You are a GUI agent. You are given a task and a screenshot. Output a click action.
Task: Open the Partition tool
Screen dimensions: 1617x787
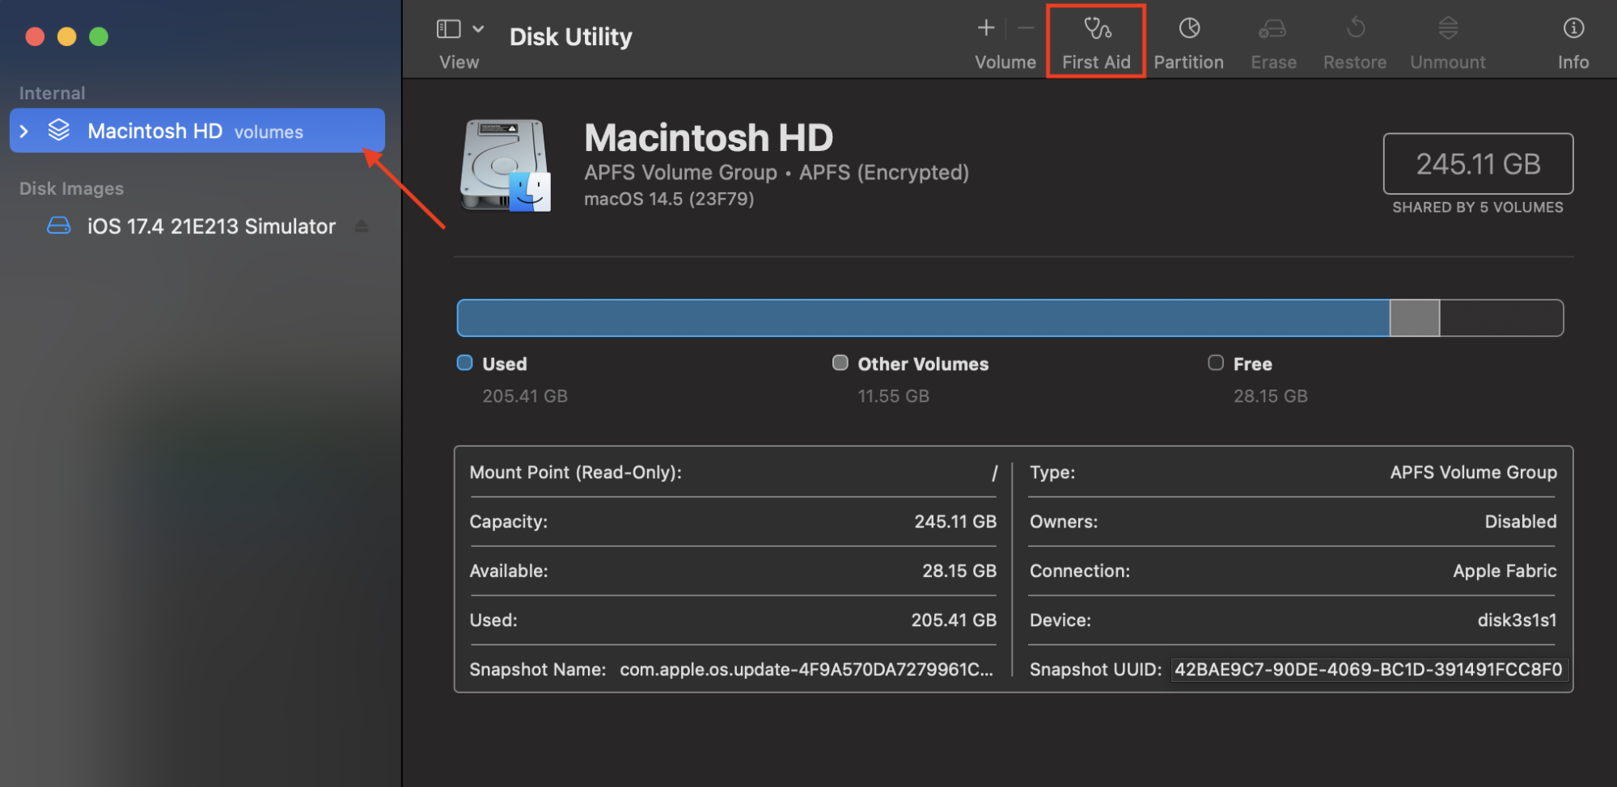pos(1188,40)
